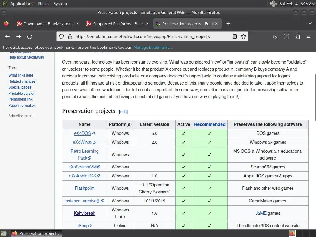
Task: Open the tracking protection shield icon
Action: pyautogui.click(x=61, y=36)
